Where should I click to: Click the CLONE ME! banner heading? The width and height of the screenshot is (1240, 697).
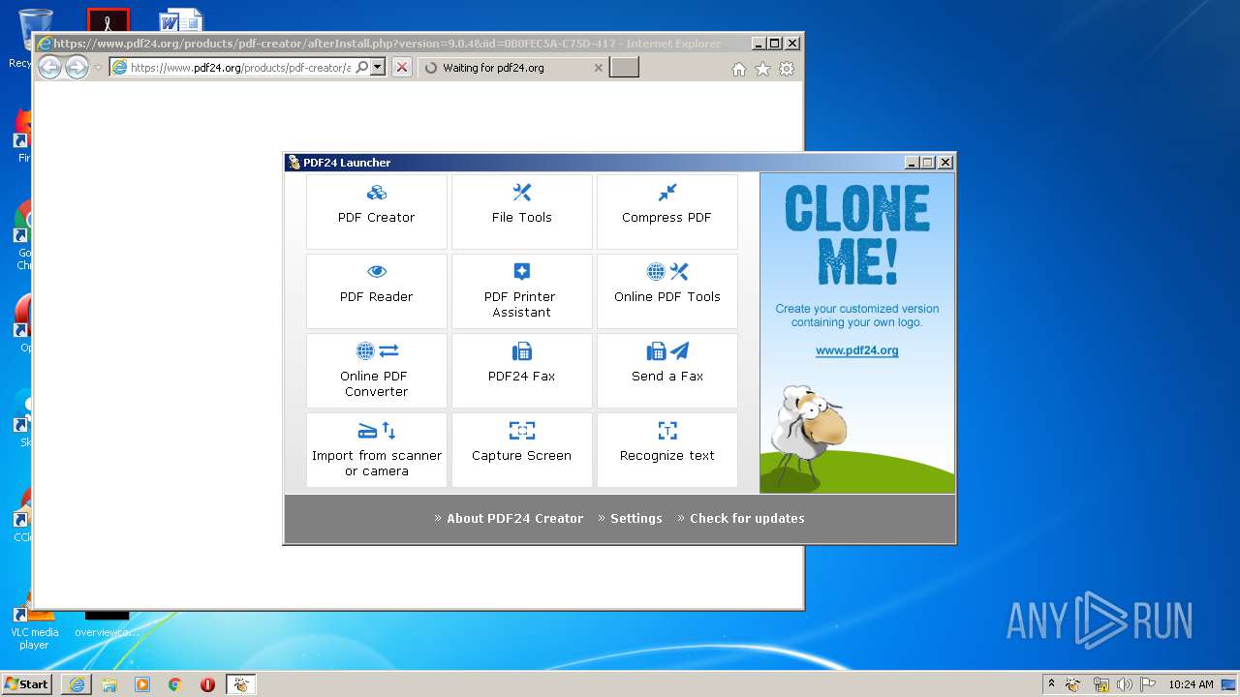857,235
